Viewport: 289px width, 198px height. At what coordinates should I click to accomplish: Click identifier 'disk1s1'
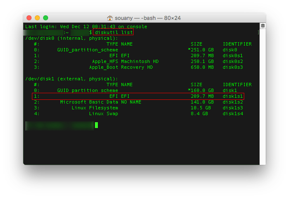[233, 96]
